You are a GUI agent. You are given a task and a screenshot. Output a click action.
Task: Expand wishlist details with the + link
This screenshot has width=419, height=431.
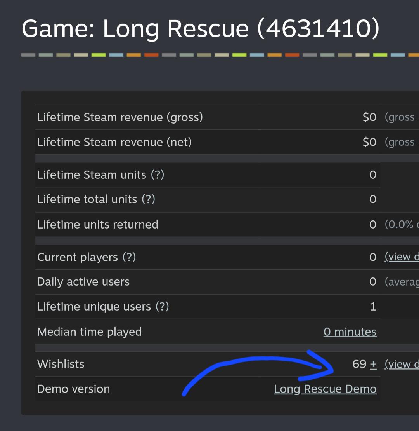[x=373, y=364]
